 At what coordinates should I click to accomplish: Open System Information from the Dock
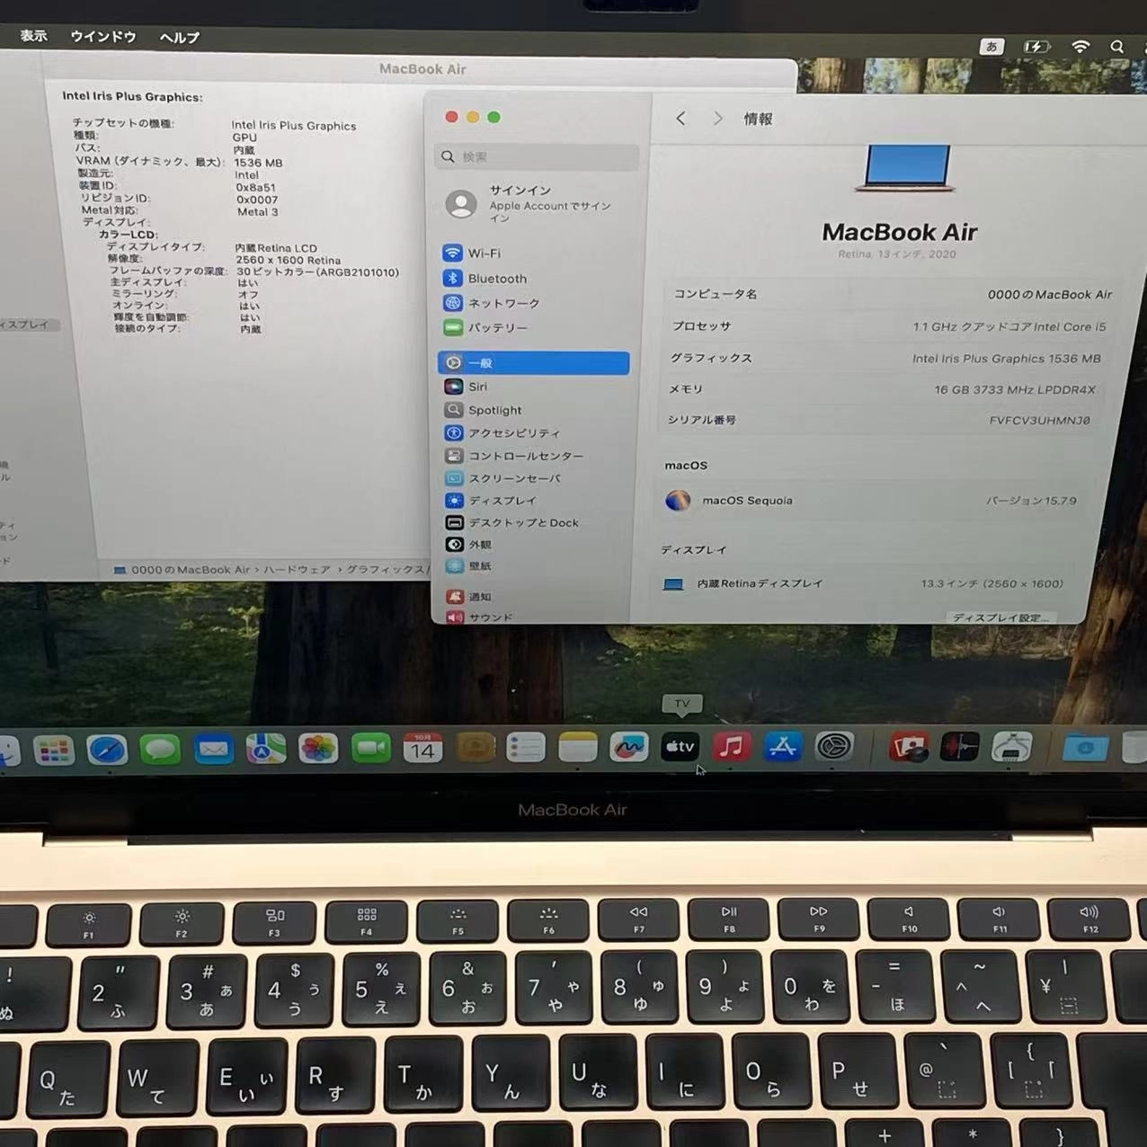(1011, 747)
